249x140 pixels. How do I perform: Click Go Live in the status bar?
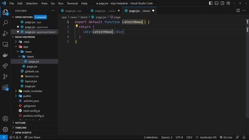tap(226, 137)
